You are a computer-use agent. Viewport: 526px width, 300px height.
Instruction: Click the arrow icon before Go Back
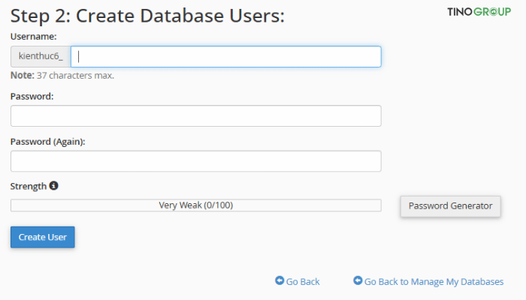click(280, 281)
